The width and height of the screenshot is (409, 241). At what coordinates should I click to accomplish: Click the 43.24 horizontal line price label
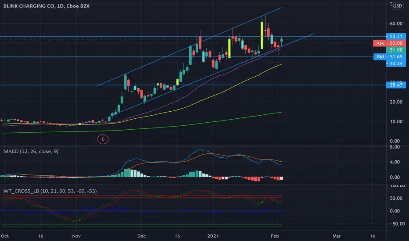click(396, 64)
